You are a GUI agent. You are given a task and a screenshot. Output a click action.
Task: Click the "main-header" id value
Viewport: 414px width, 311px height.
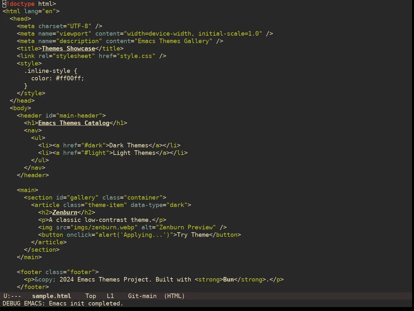79,116
